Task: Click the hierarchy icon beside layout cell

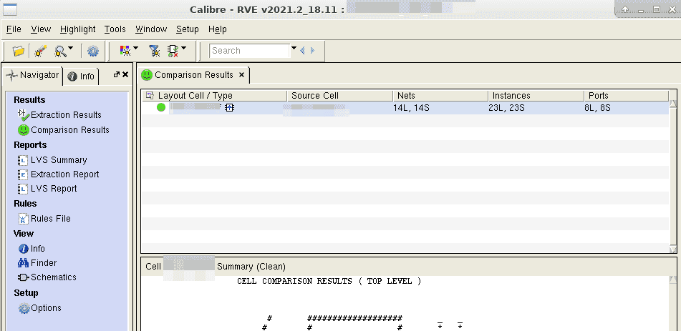Action: 230,107
